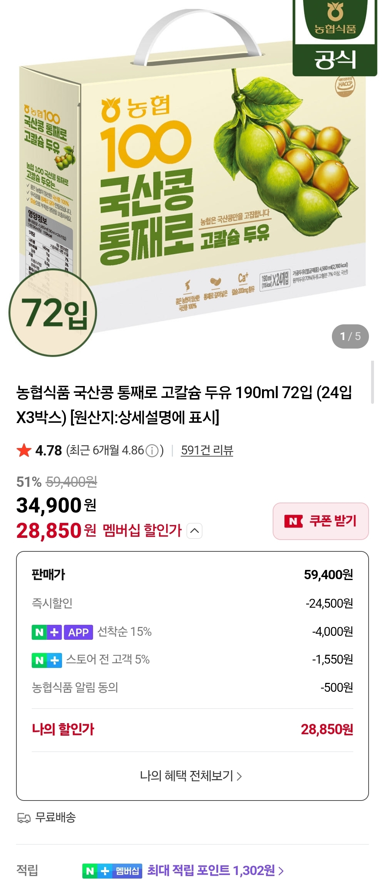Tap the free shipping truck icon
385x880 pixels.
click(x=24, y=818)
